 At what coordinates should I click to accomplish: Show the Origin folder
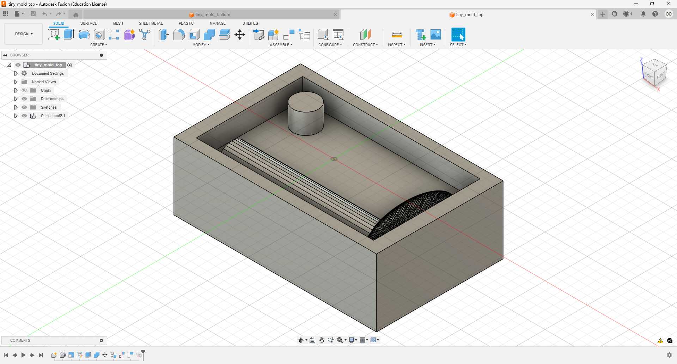pos(24,90)
